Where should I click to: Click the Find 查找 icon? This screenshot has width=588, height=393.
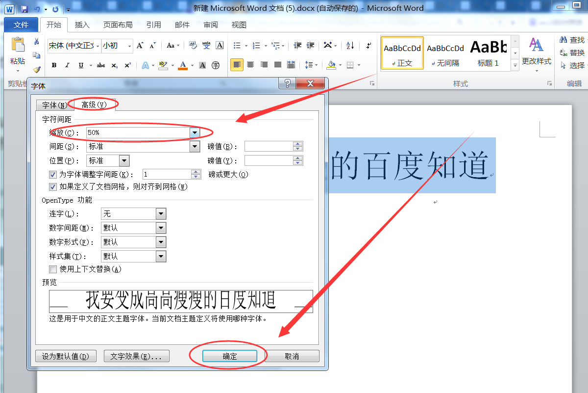pyautogui.click(x=572, y=40)
